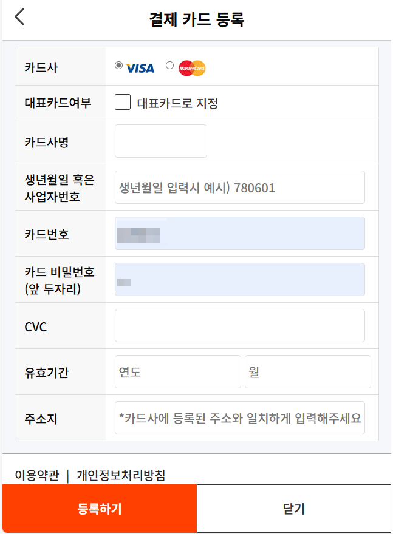The width and height of the screenshot is (393, 534).
Task: Click the 연도 expiry year field
Action: tap(178, 371)
